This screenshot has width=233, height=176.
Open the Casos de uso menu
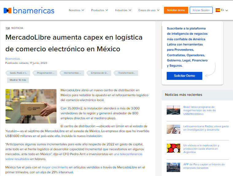(x=149, y=10)
